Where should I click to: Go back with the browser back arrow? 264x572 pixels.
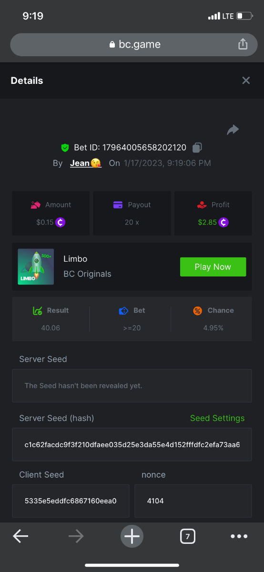tap(20, 537)
